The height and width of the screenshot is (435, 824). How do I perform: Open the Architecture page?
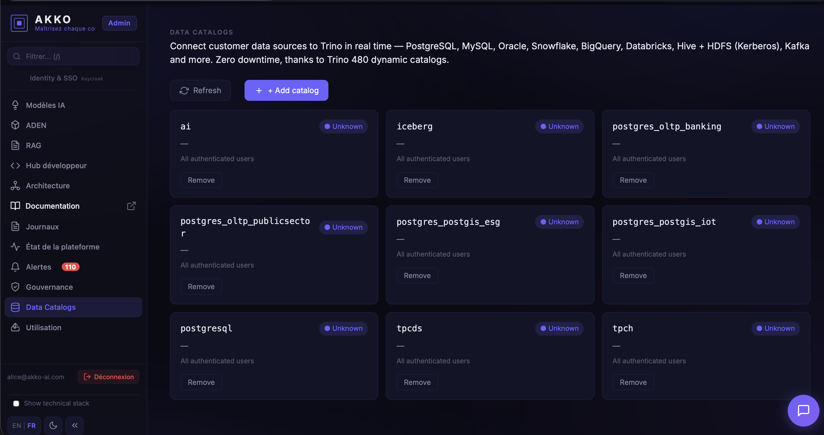click(x=73, y=186)
